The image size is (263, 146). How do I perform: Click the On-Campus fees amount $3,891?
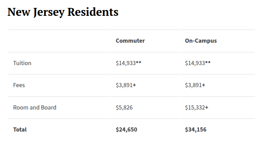(x=193, y=85)
